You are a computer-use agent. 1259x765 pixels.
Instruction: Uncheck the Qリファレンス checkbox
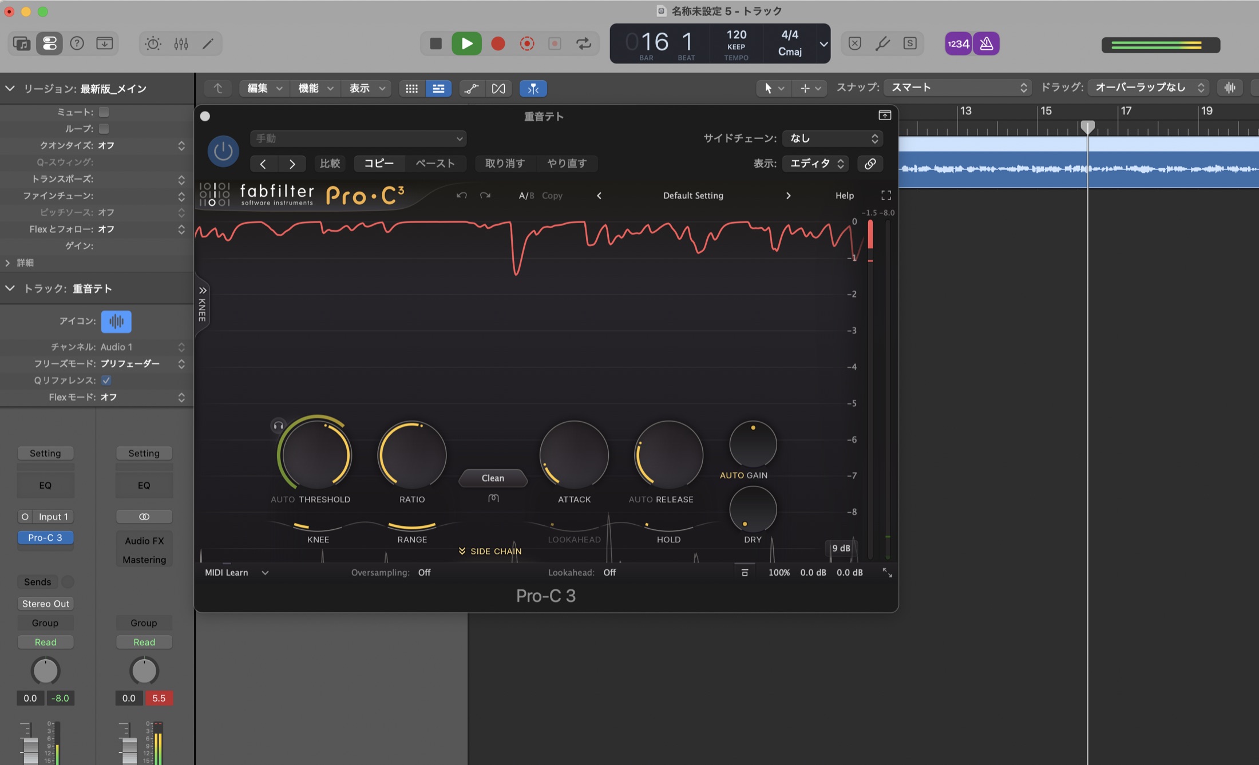pos(106,380)
